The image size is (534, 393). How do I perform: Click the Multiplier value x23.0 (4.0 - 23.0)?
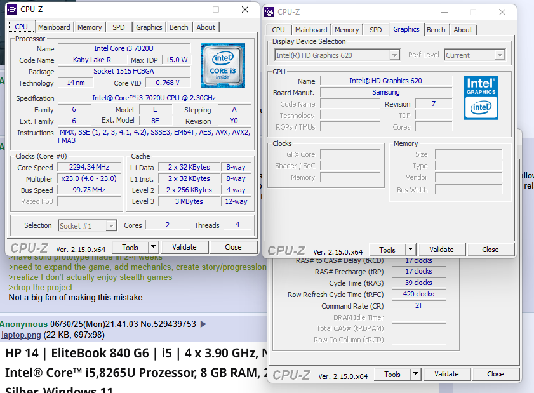pos(89,179)
